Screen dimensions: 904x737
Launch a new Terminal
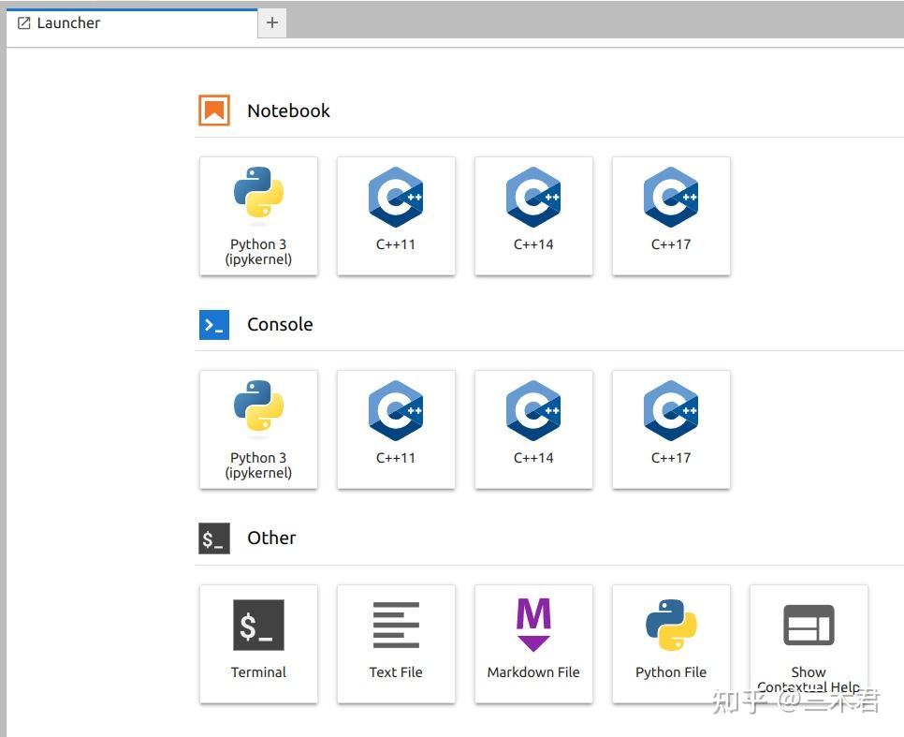pyautogui.click(x=258, y=644)
